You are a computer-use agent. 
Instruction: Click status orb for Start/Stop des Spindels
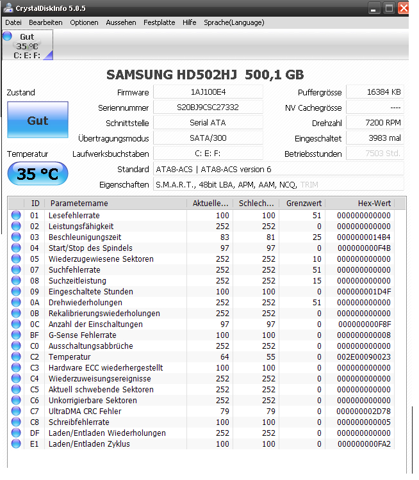(16, 248)
